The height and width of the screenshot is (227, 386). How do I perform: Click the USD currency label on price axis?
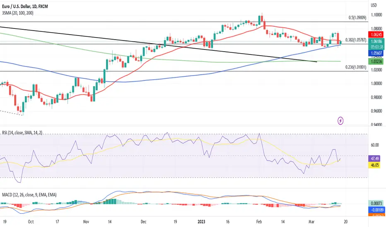(374, 5)
